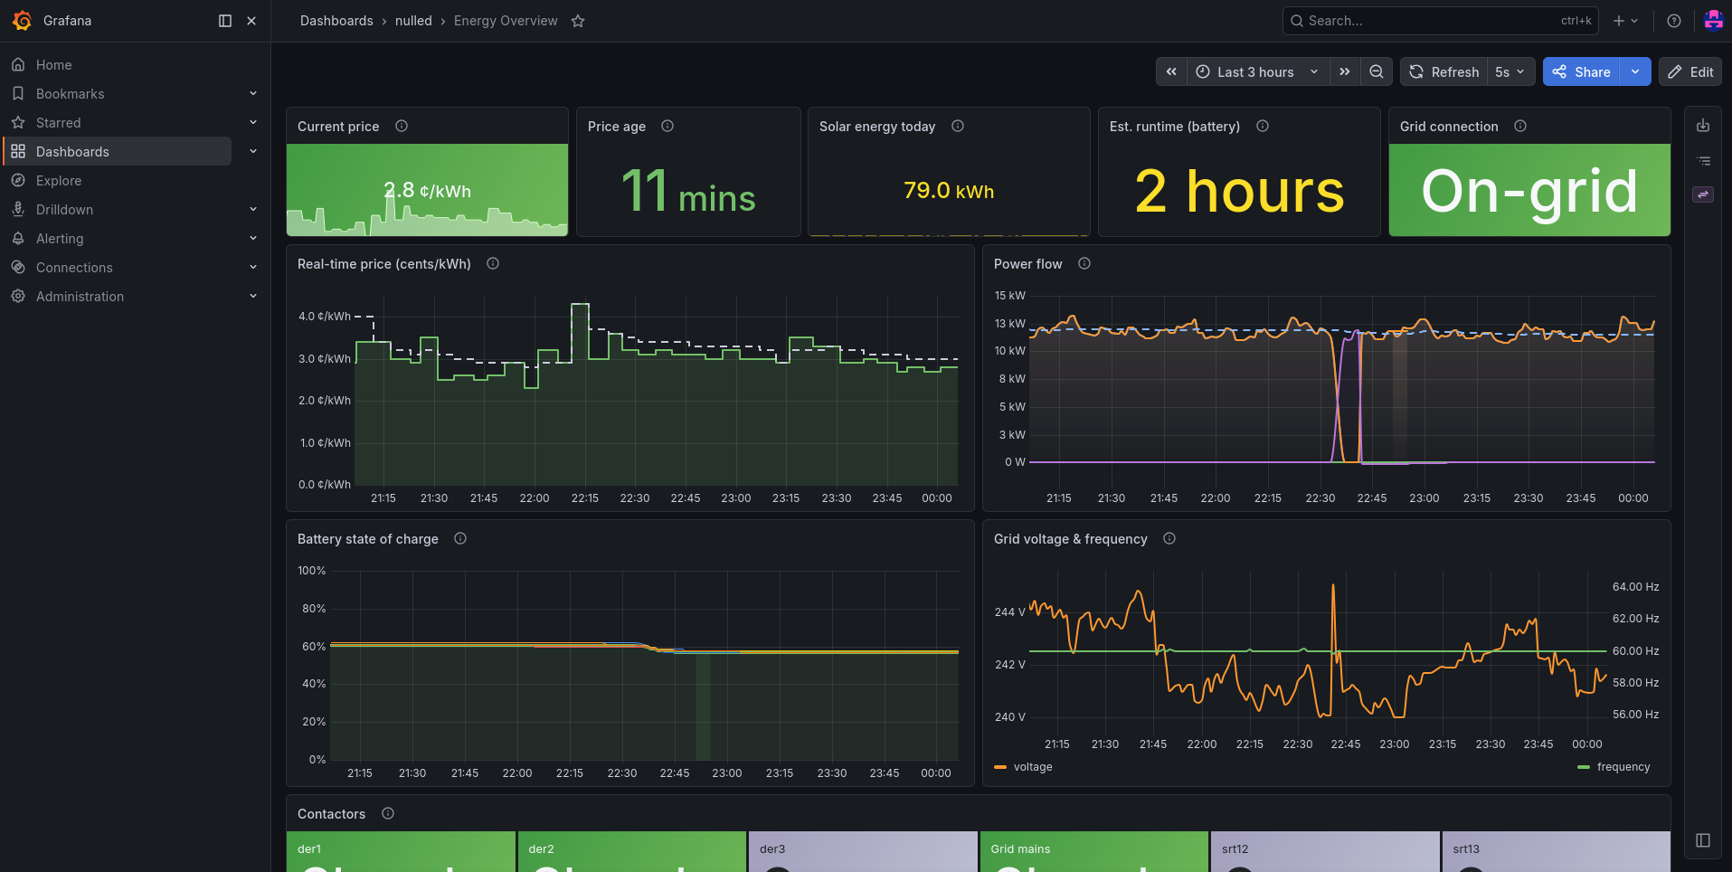Show info for Price age panel
The height and width of the screenshot is (872, 1732).
coord(667,126)
